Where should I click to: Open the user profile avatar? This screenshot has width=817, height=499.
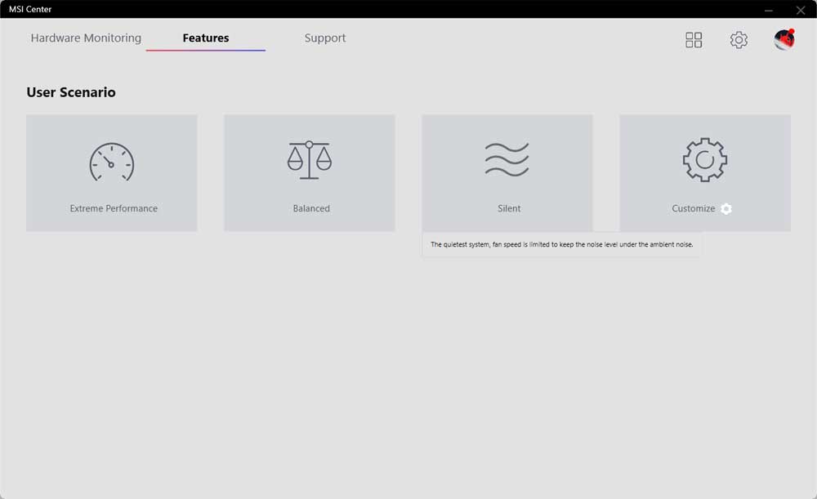tap(784, 39)
